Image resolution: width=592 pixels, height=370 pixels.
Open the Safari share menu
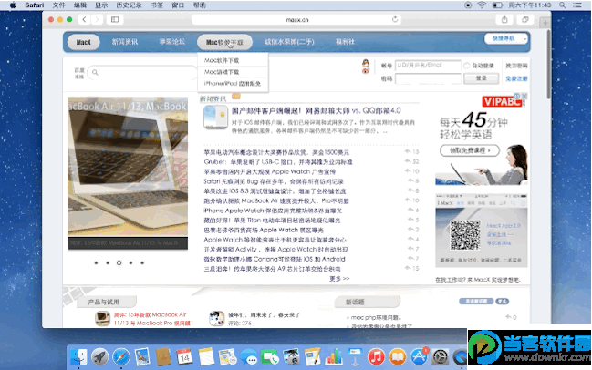[504, 20]
